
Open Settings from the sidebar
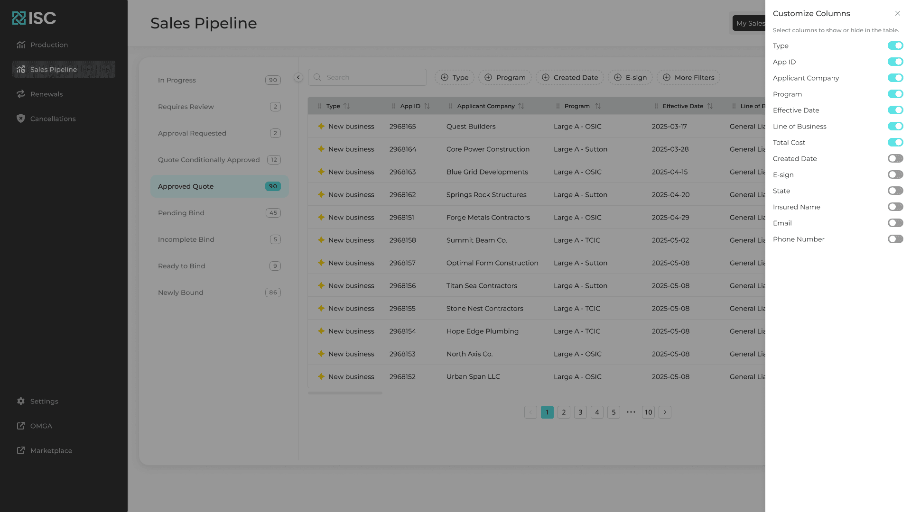(64, 401)
